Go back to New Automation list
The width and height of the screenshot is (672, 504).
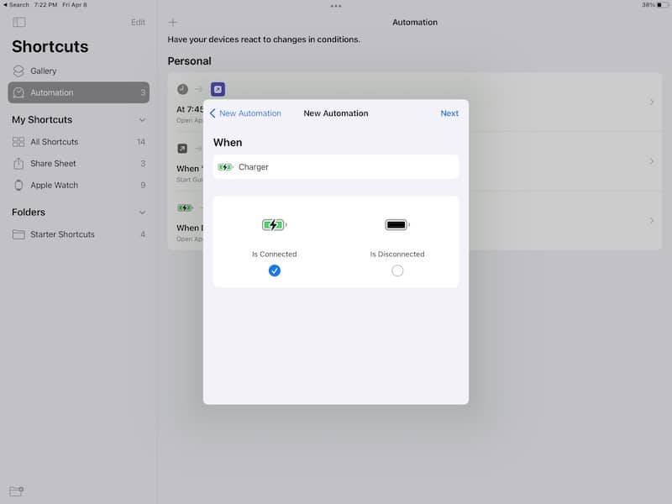coord(245,113)
